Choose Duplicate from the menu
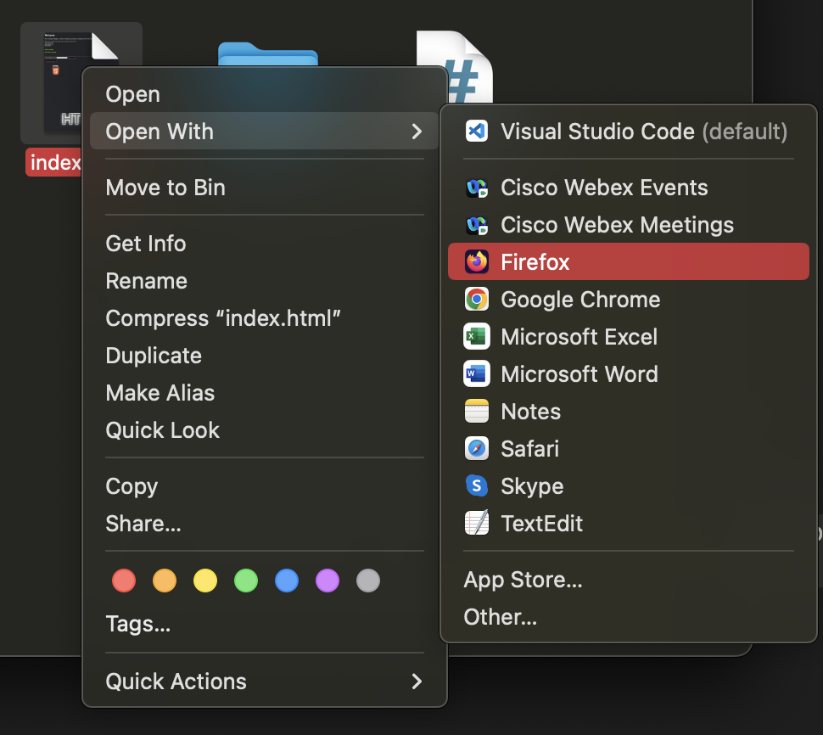Screen dimensions: 823x735 [265, 356]
